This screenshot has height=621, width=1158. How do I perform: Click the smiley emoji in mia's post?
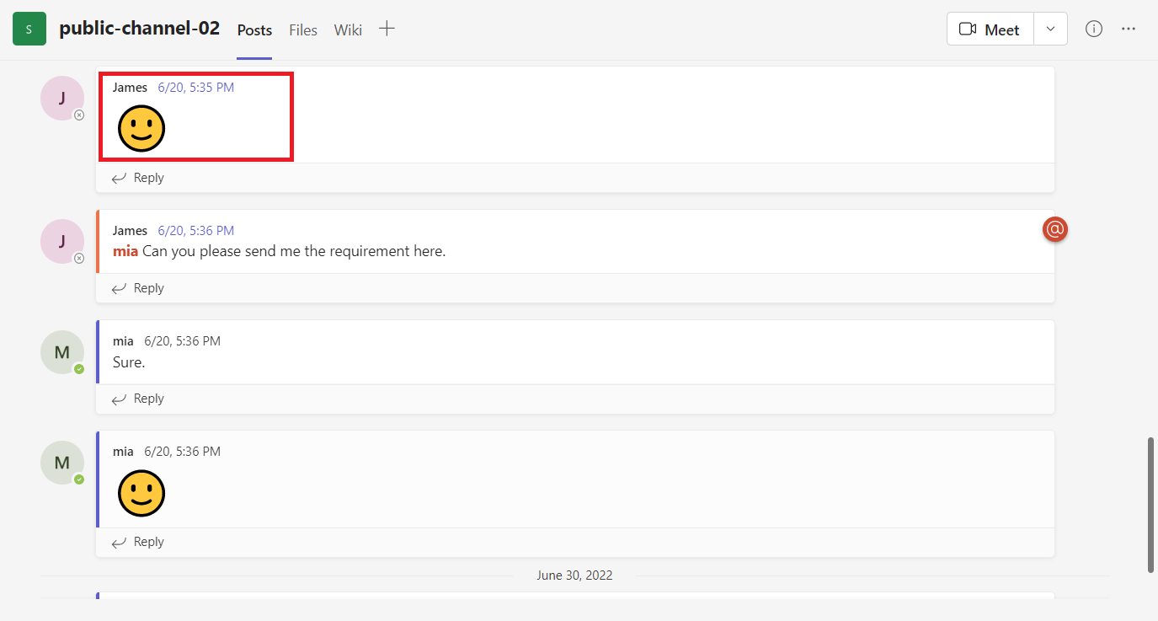(x=141, y=493)
